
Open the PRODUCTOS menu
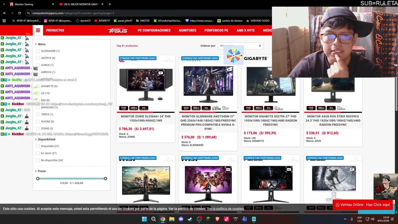coord(55,30)
